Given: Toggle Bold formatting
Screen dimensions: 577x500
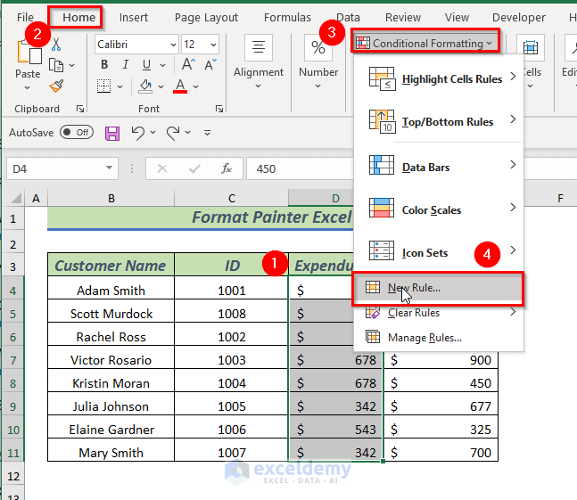Looking at the screenshot, I should pos(104,64).
